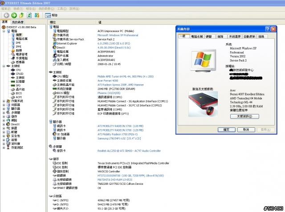Expand the 顯示器 display node

[x=4, y=109]
